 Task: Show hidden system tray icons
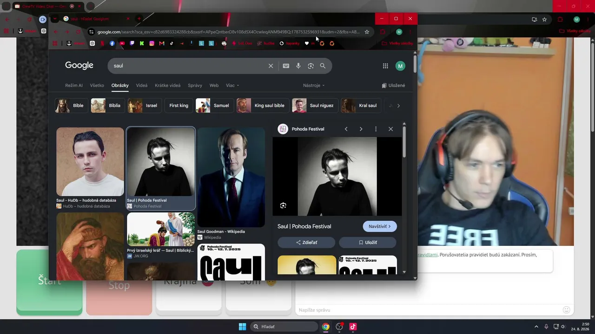point(536,327)
